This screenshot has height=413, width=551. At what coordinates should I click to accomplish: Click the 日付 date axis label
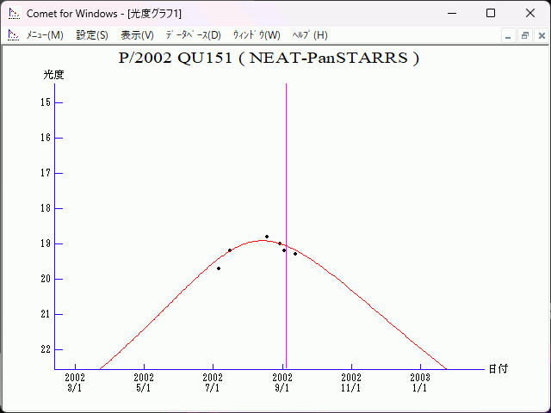[x=498, y=368]
